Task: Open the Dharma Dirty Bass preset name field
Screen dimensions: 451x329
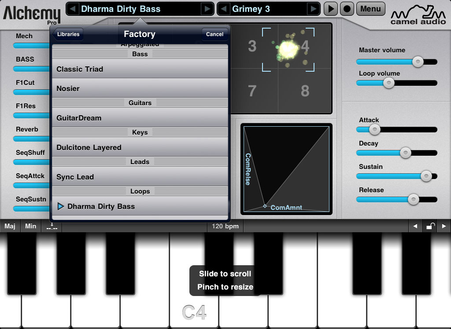Action: 140,9
